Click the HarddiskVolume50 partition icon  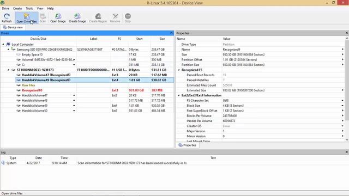(x=19, y=111)
